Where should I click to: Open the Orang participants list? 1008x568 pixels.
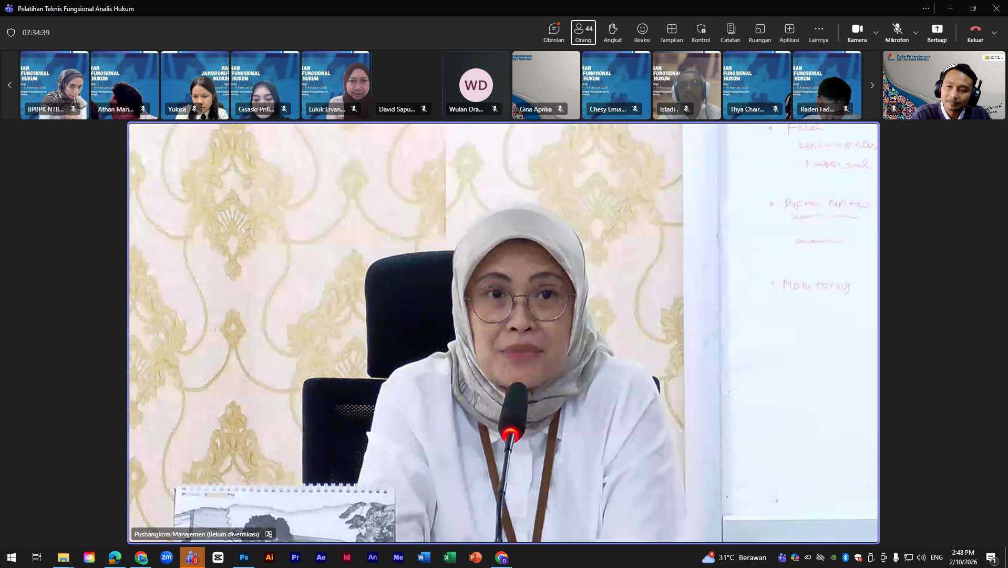(x=583, y=33)
